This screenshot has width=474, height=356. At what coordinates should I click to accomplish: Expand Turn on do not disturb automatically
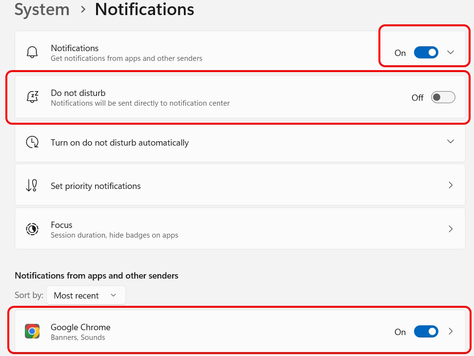point(240,142)
